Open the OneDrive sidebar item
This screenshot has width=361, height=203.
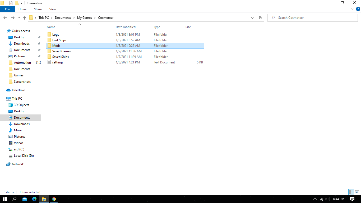(x=18, y=90)
